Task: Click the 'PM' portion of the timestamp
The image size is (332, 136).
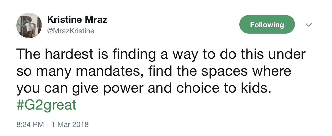Action: pos(39,124)
